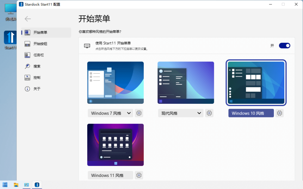Viewport: 303px width, 189px height.
Task: Select the Windows 7 style preview thumbnail
Action: click(115, 83)
